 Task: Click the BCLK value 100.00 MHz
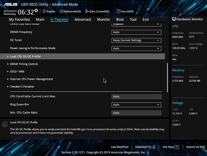coord(179,48)
